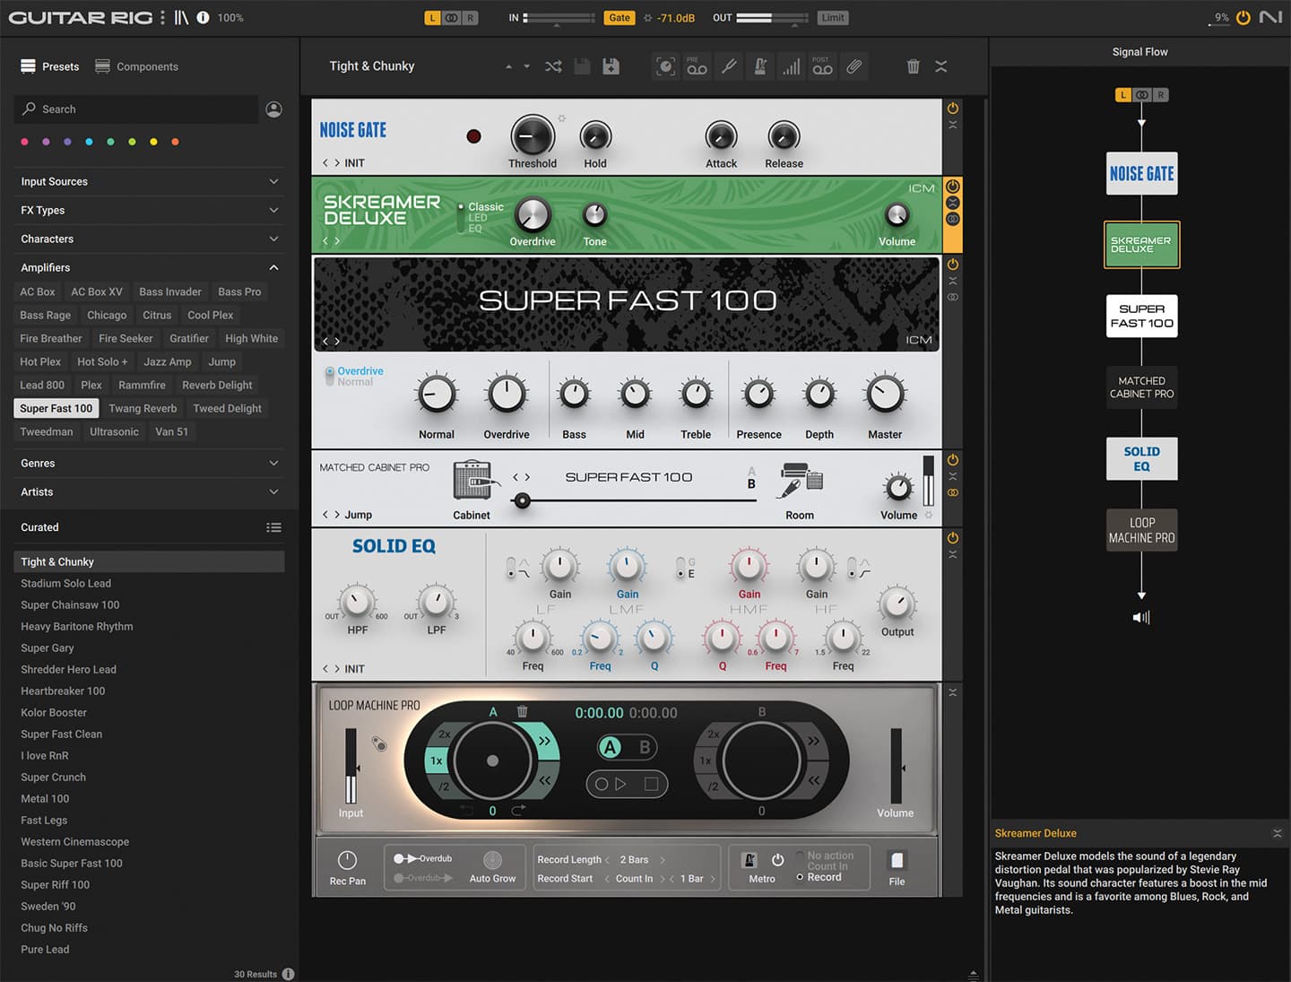Screen dimensions: 1291x982
Task: Collapse the Skreamer Deluxe info panel
Action: pyautogui.click(x=1278, y=833)
